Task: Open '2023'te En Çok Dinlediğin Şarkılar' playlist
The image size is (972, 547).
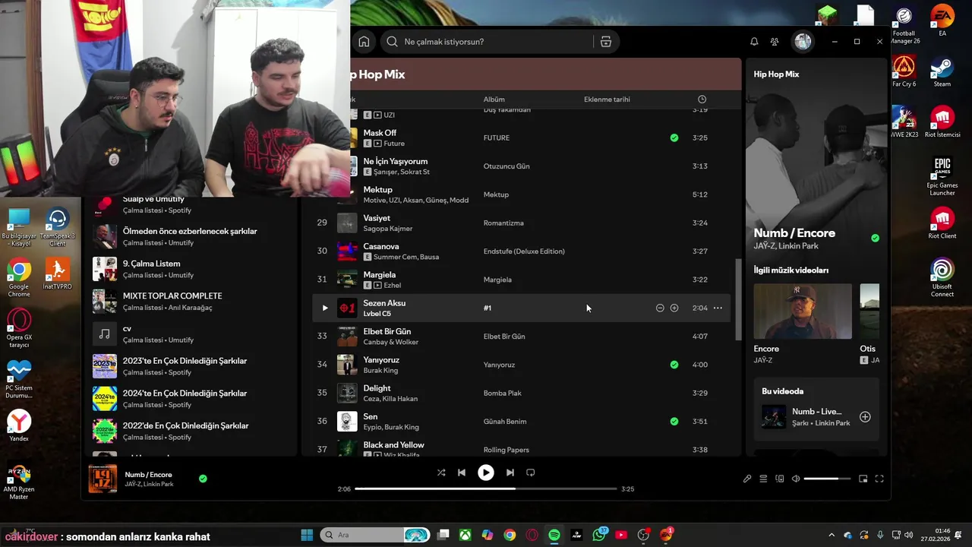Action: (190, 366)
